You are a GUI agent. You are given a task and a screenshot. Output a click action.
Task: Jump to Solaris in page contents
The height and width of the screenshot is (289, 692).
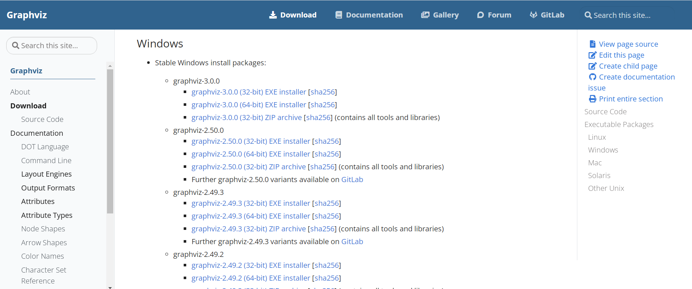pyautogui.click(x=599, y=176)
